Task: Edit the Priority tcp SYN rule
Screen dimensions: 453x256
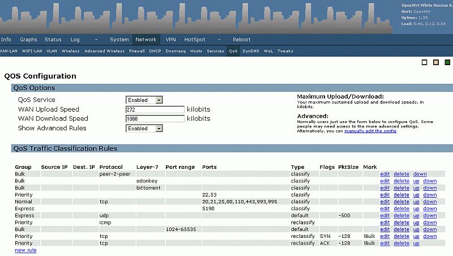Action: click(x=385, y=236)
